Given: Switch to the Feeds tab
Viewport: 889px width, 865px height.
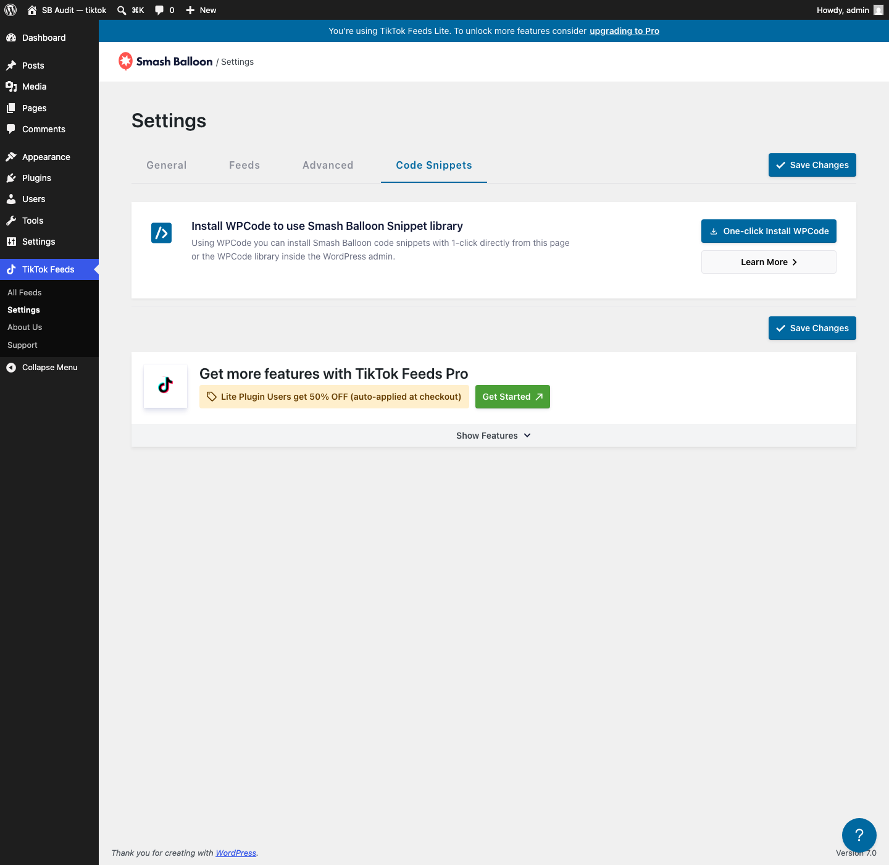Looking at the screenshot, I should point(244,165).
